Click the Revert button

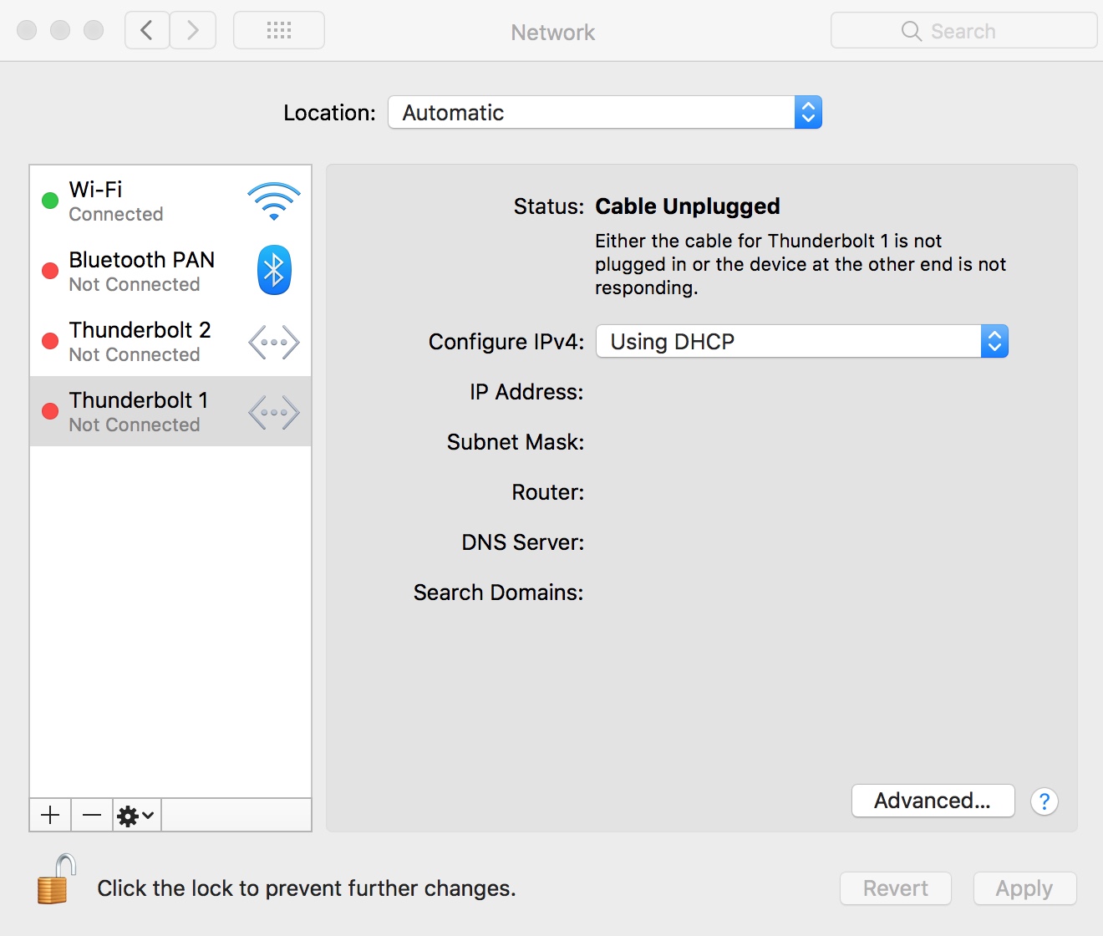tap(895, 888)
